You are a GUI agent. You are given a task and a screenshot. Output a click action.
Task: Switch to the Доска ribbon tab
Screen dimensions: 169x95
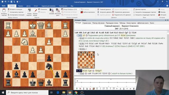point(28,6)
